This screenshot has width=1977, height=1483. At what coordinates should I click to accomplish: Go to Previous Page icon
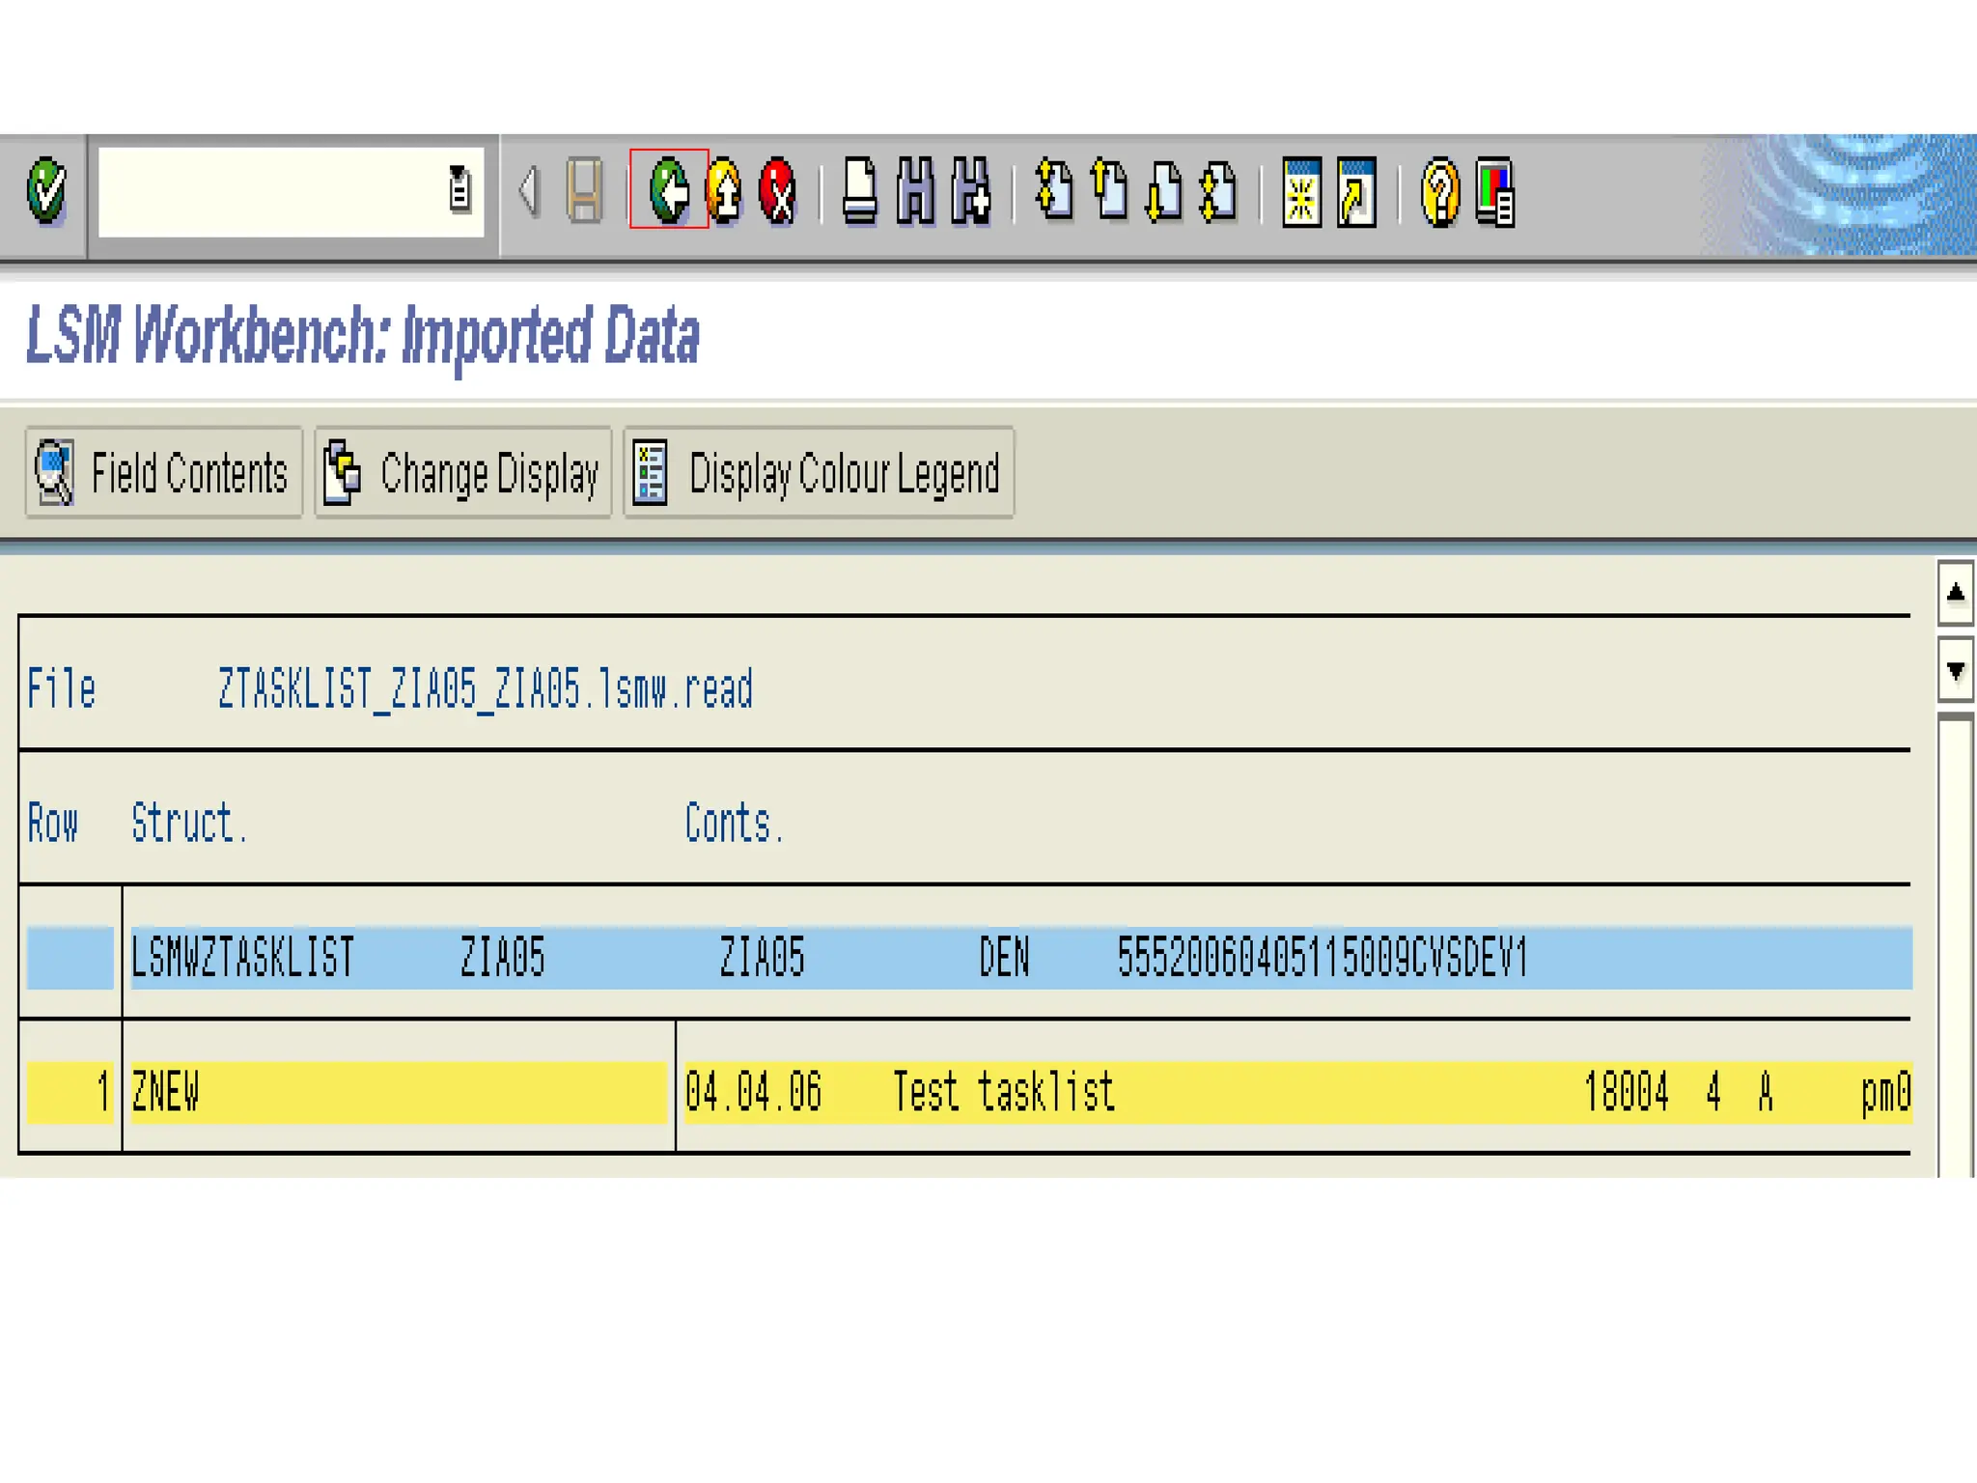pos(1109,190)
